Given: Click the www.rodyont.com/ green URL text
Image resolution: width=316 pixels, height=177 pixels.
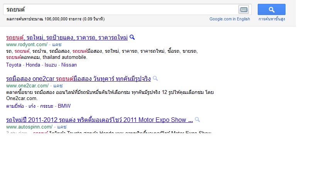Looking at the screenshot, I should 27,45.
